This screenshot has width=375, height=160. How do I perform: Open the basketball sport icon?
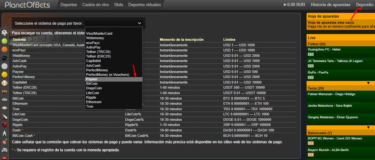[x=5, y=50]
